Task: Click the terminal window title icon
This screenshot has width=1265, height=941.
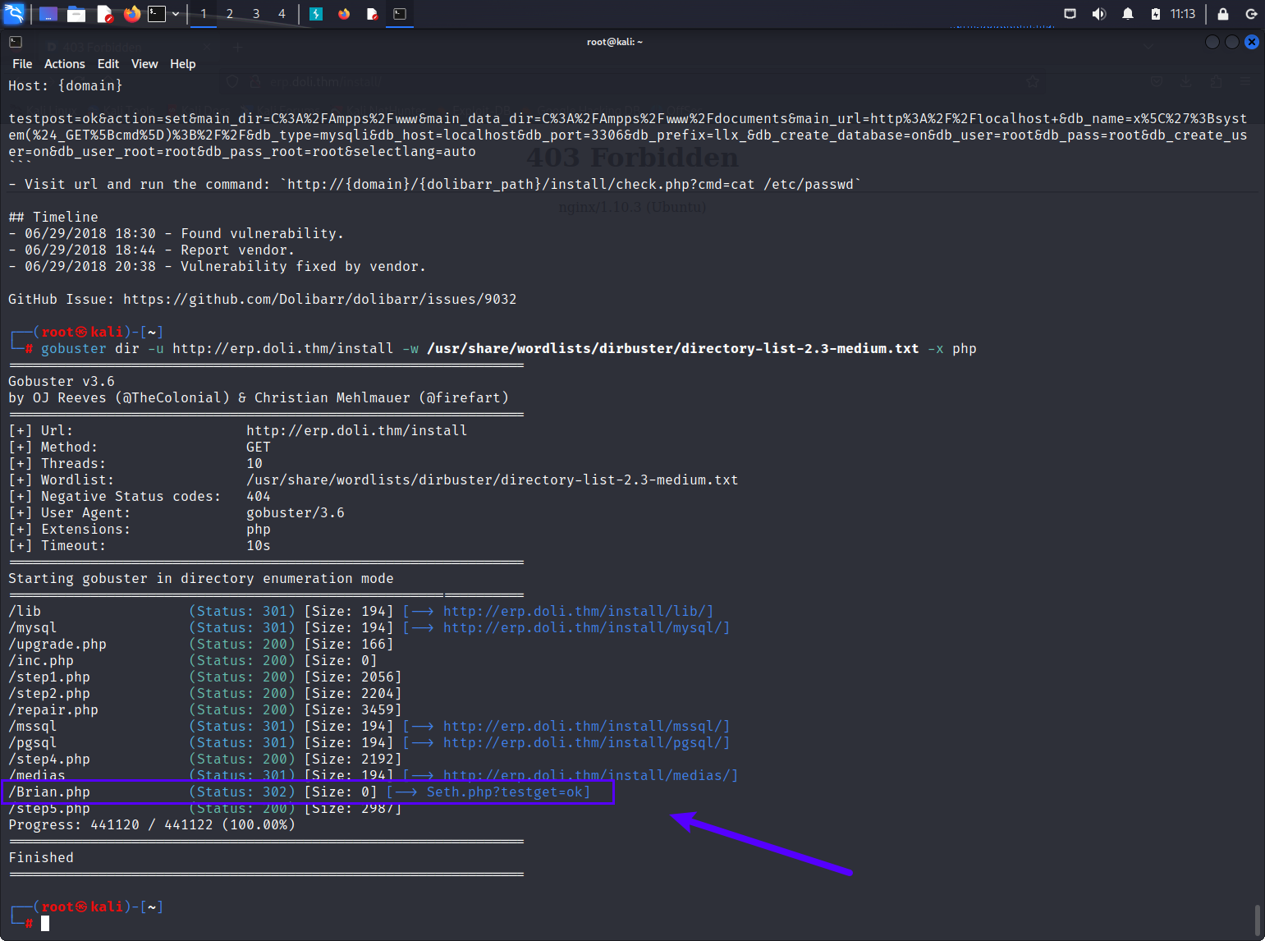Action: click(16, 42)
